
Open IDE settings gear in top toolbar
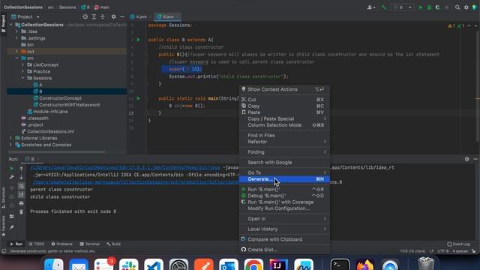(x=466, y=7)
